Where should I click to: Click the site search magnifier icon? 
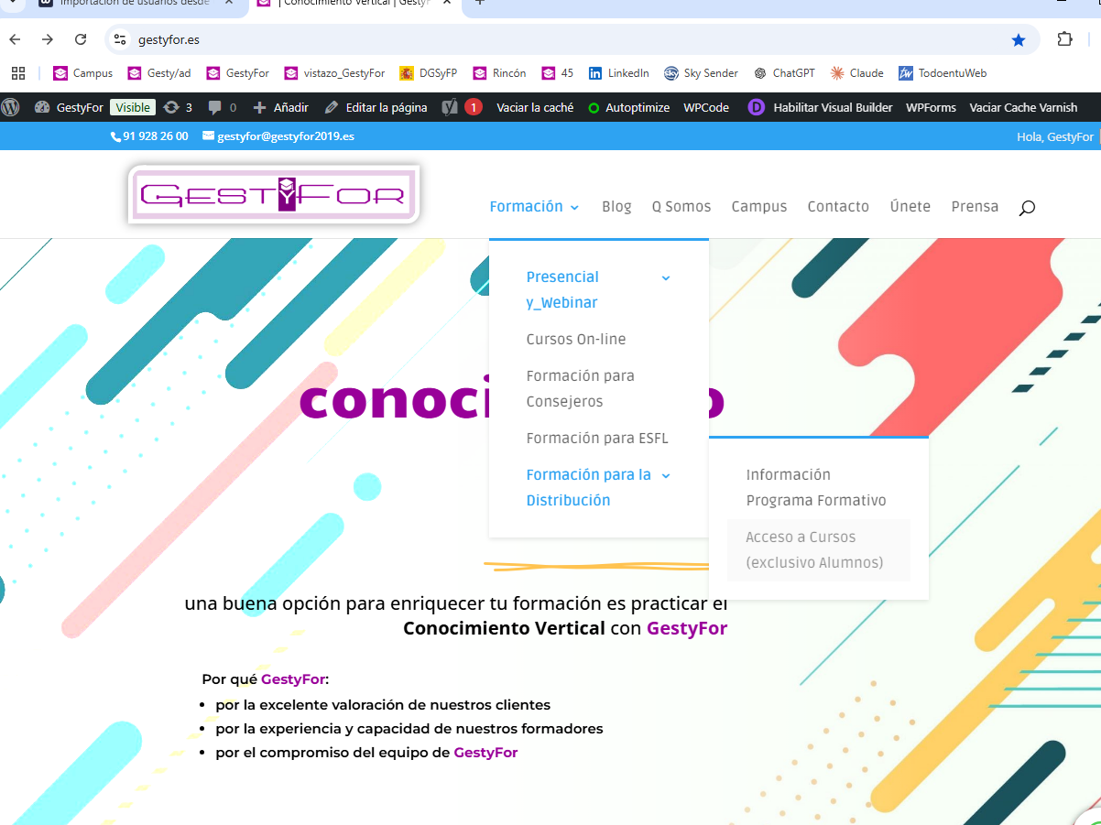pyautogui.click(x=1027, y=208)
